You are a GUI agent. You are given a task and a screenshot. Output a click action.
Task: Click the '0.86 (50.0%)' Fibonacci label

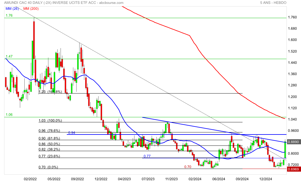(x=49, y=144)
